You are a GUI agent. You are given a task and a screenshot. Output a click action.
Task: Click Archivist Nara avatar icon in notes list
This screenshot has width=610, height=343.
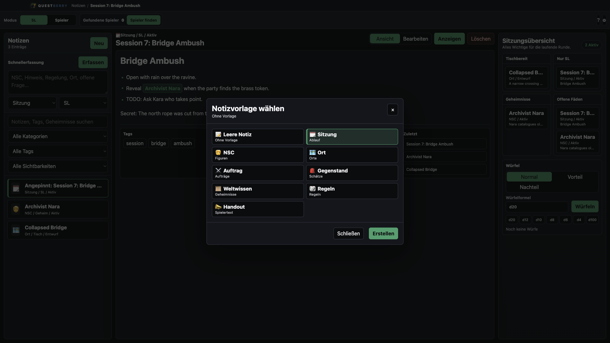pyautogui.click(x=16, y=209)
